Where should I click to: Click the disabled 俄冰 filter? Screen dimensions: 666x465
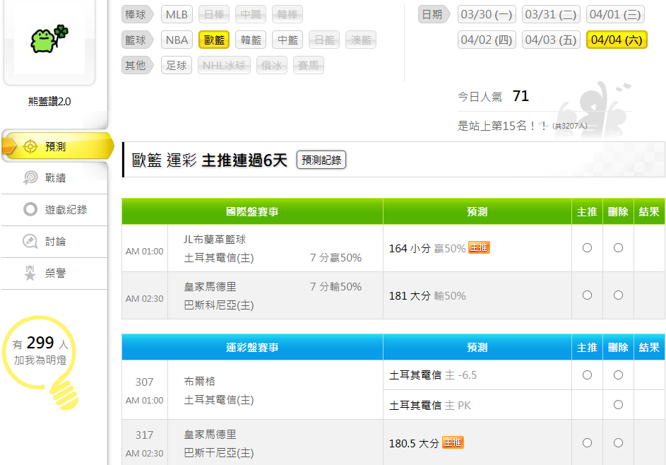point(272,66)
